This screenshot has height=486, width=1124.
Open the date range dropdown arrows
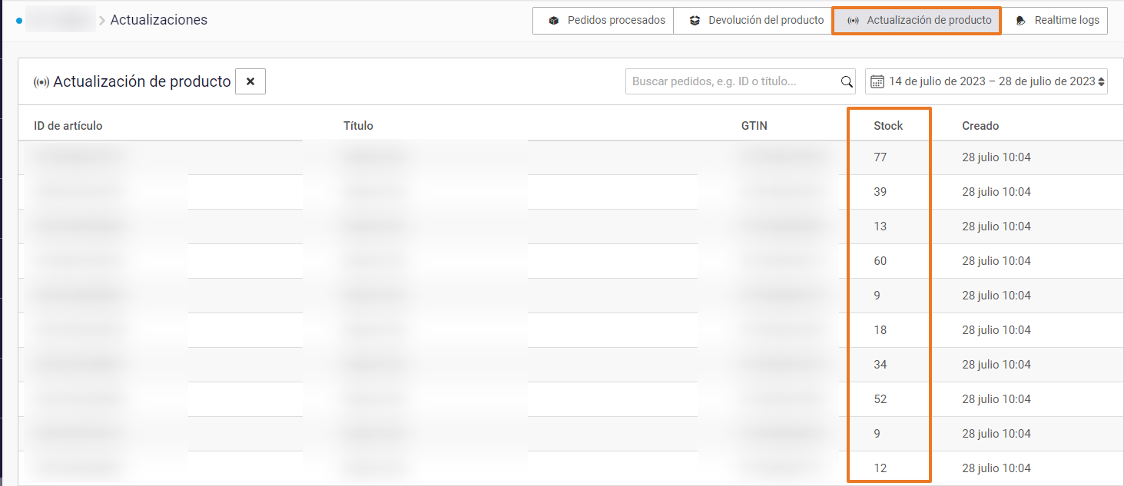tap(1102, 81)
